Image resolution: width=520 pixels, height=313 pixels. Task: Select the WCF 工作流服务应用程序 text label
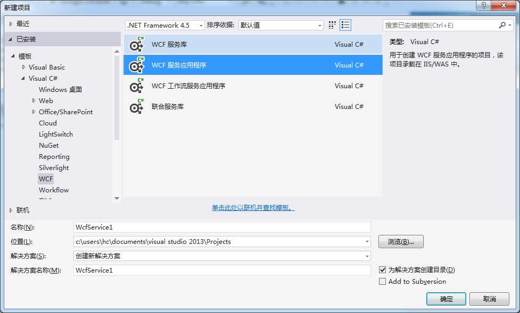pyautogui.click(x=188, y=86)
